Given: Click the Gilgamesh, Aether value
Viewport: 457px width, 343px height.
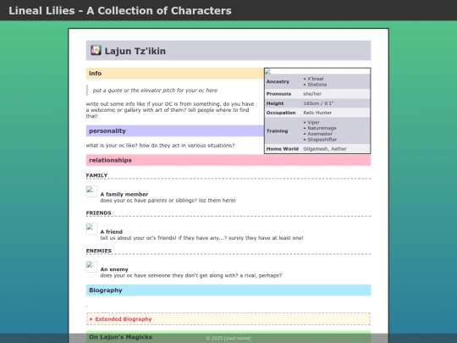Looking at the screenshot, I should [325, 149].
